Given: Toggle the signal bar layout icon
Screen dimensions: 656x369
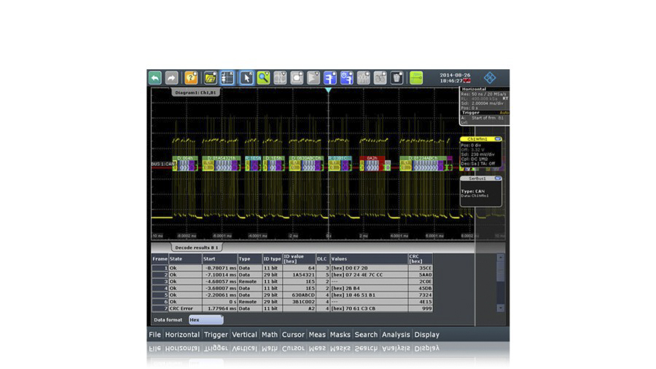Looking at the screenshot, I should 227,78.
